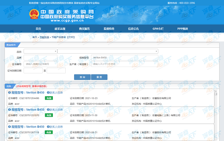The height and width of the screenshot is (141, 224).
Task: Click 联系人信息 icon in first result
Action: point(48,93)
